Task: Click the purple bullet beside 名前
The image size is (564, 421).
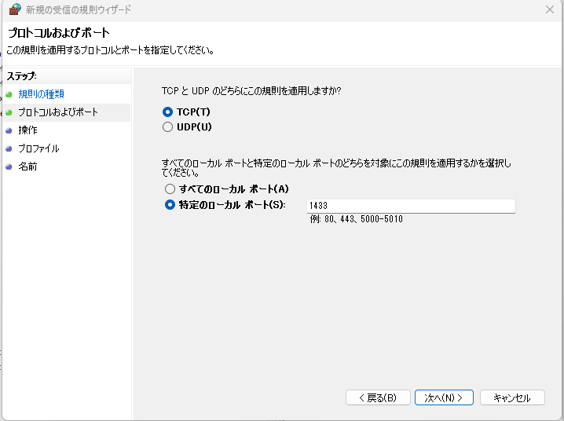Action: [x=9, y=167]
